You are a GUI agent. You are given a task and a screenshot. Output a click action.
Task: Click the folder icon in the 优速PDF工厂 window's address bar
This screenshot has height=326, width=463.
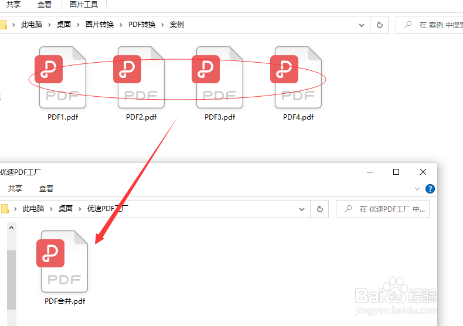coord(5,209)
